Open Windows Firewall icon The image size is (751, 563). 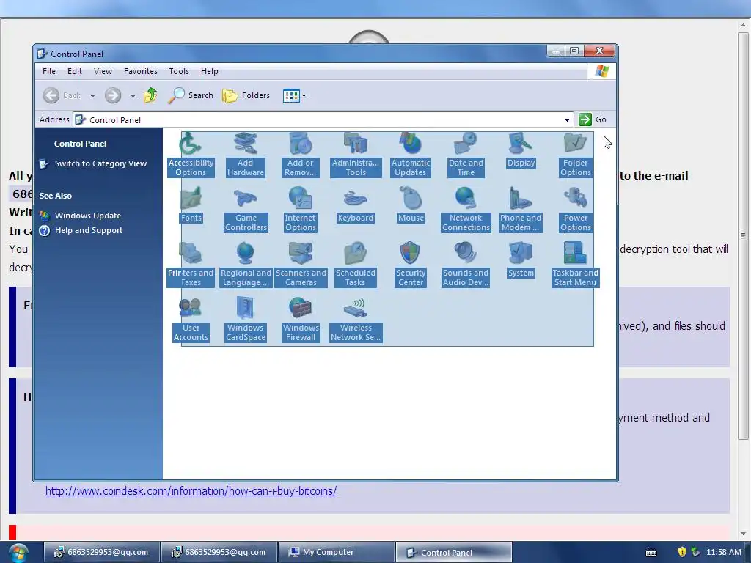coord(300,320)
